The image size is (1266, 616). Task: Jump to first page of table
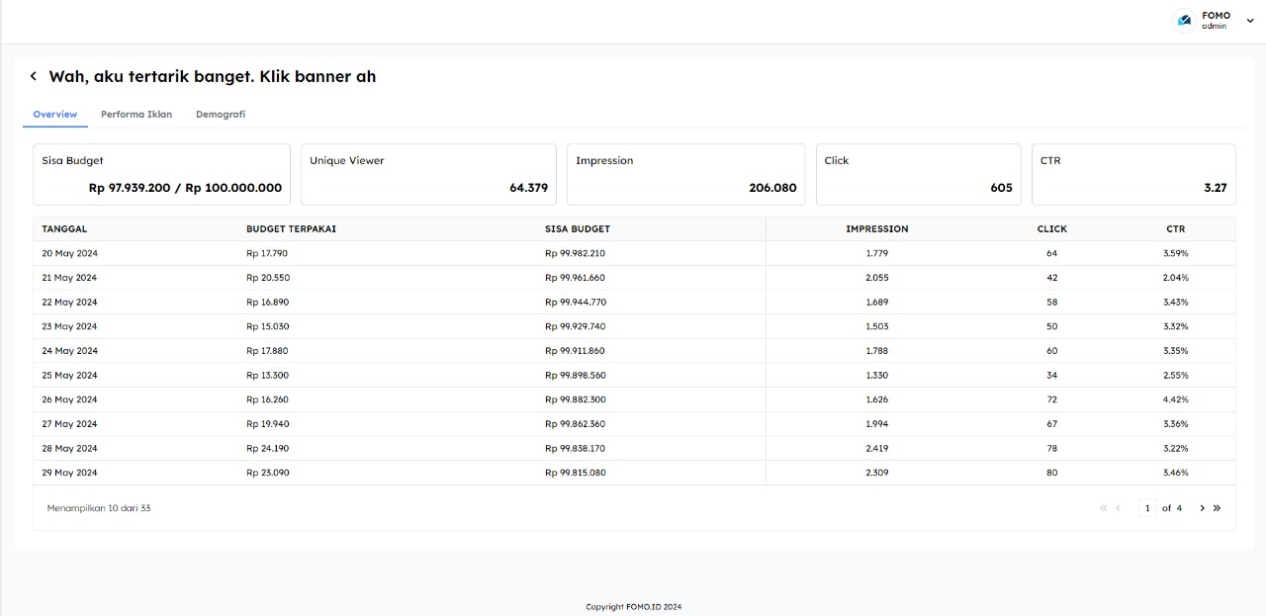[x=1104, y=508]
